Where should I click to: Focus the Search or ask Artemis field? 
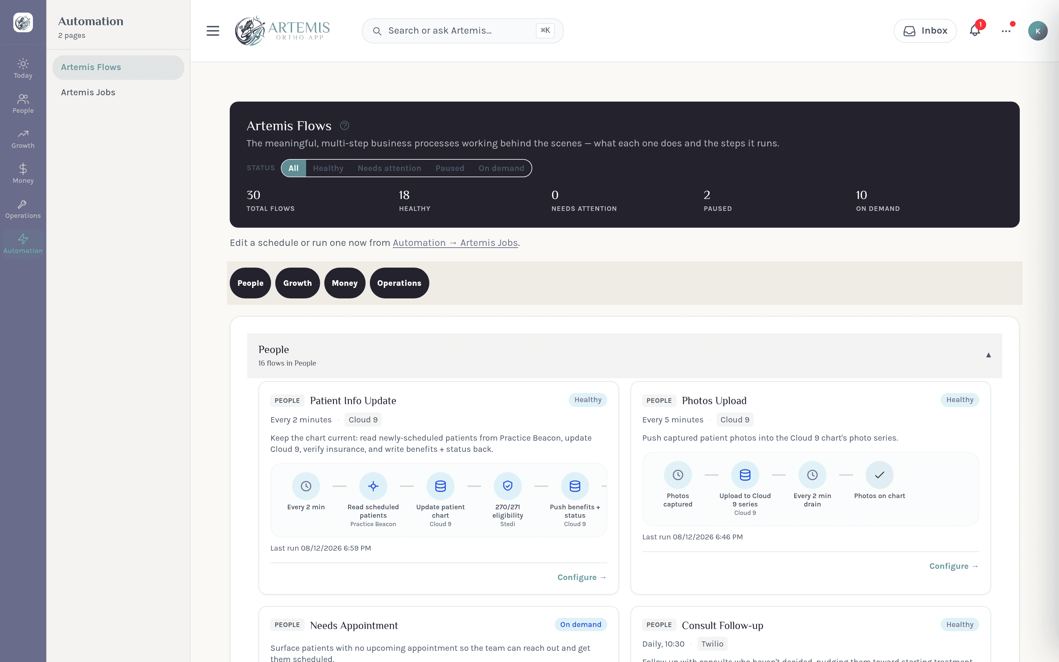click(x=463, y=31)
